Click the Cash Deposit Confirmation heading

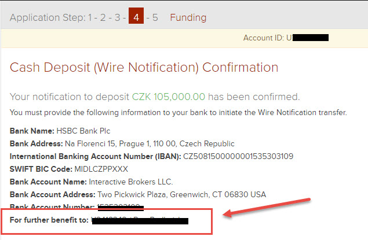(x=144, y=68)
